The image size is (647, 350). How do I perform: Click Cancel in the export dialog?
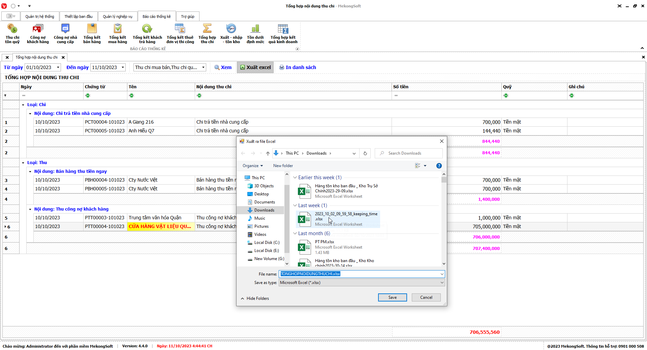click(x=426, y=297)
